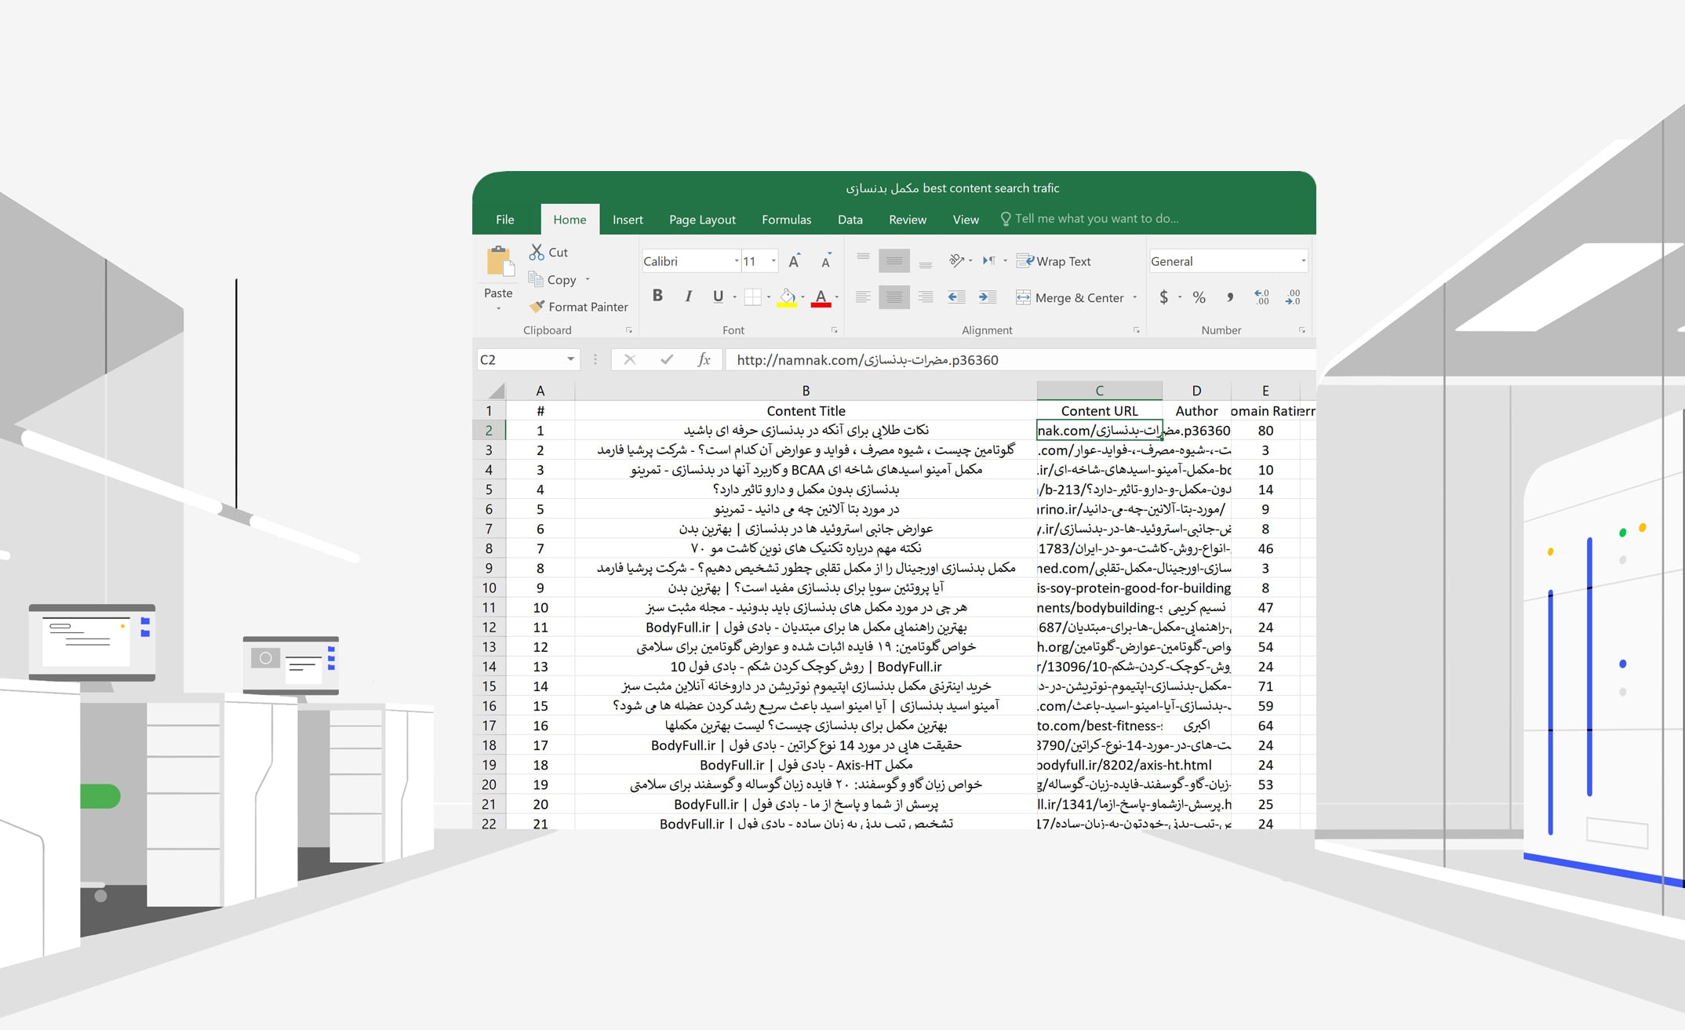
Task: Increase decimal places
Action: click(x=1261, y=297)
